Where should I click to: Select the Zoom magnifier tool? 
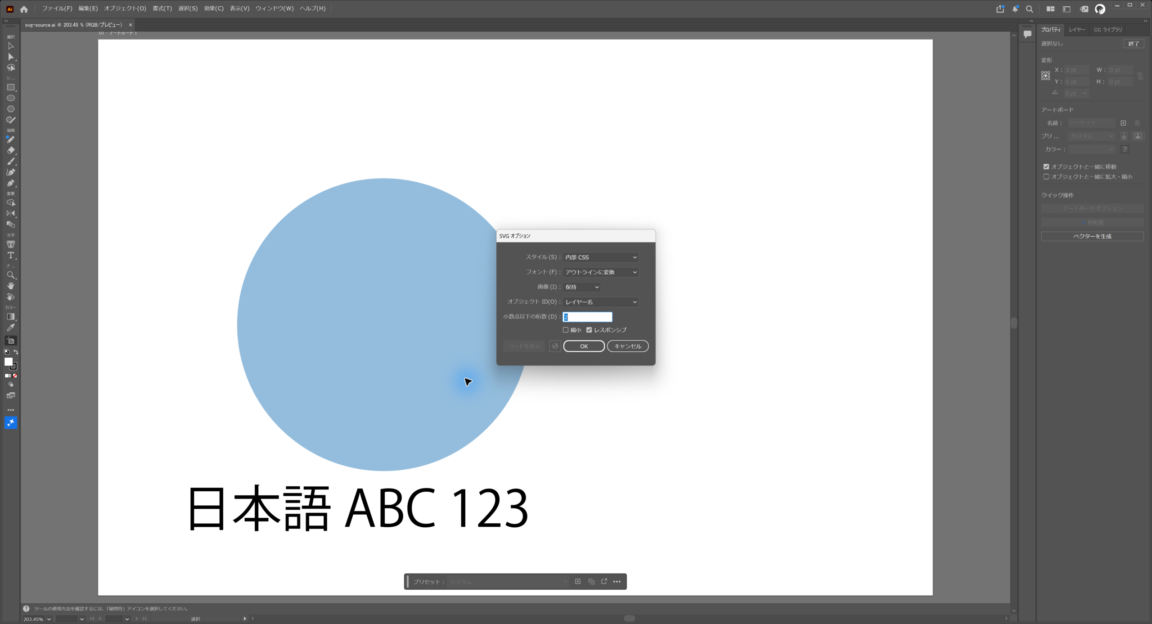11,275
